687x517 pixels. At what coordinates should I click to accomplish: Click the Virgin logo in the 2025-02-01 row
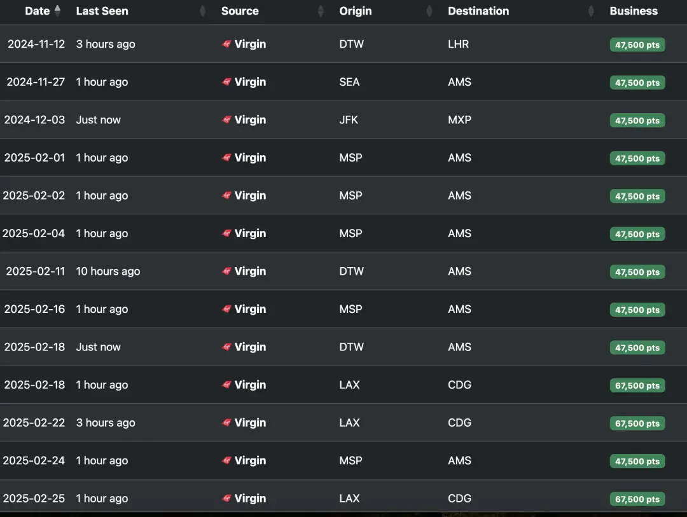pos(226,158)
